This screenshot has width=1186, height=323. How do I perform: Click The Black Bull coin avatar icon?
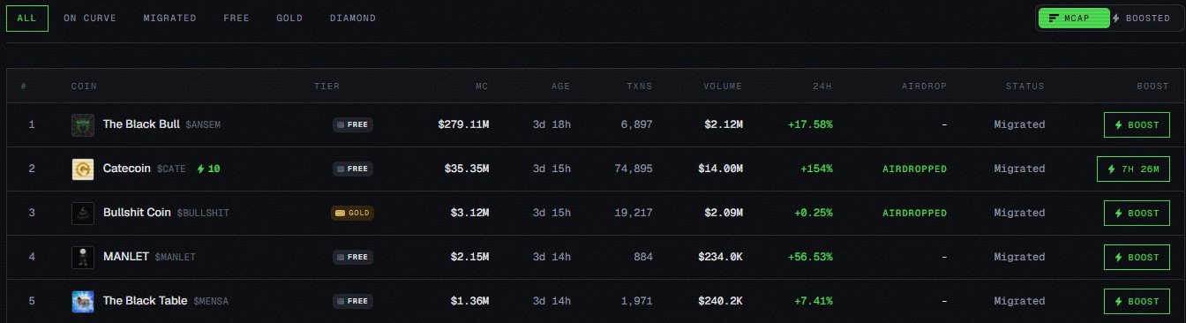tap(83, 124)
